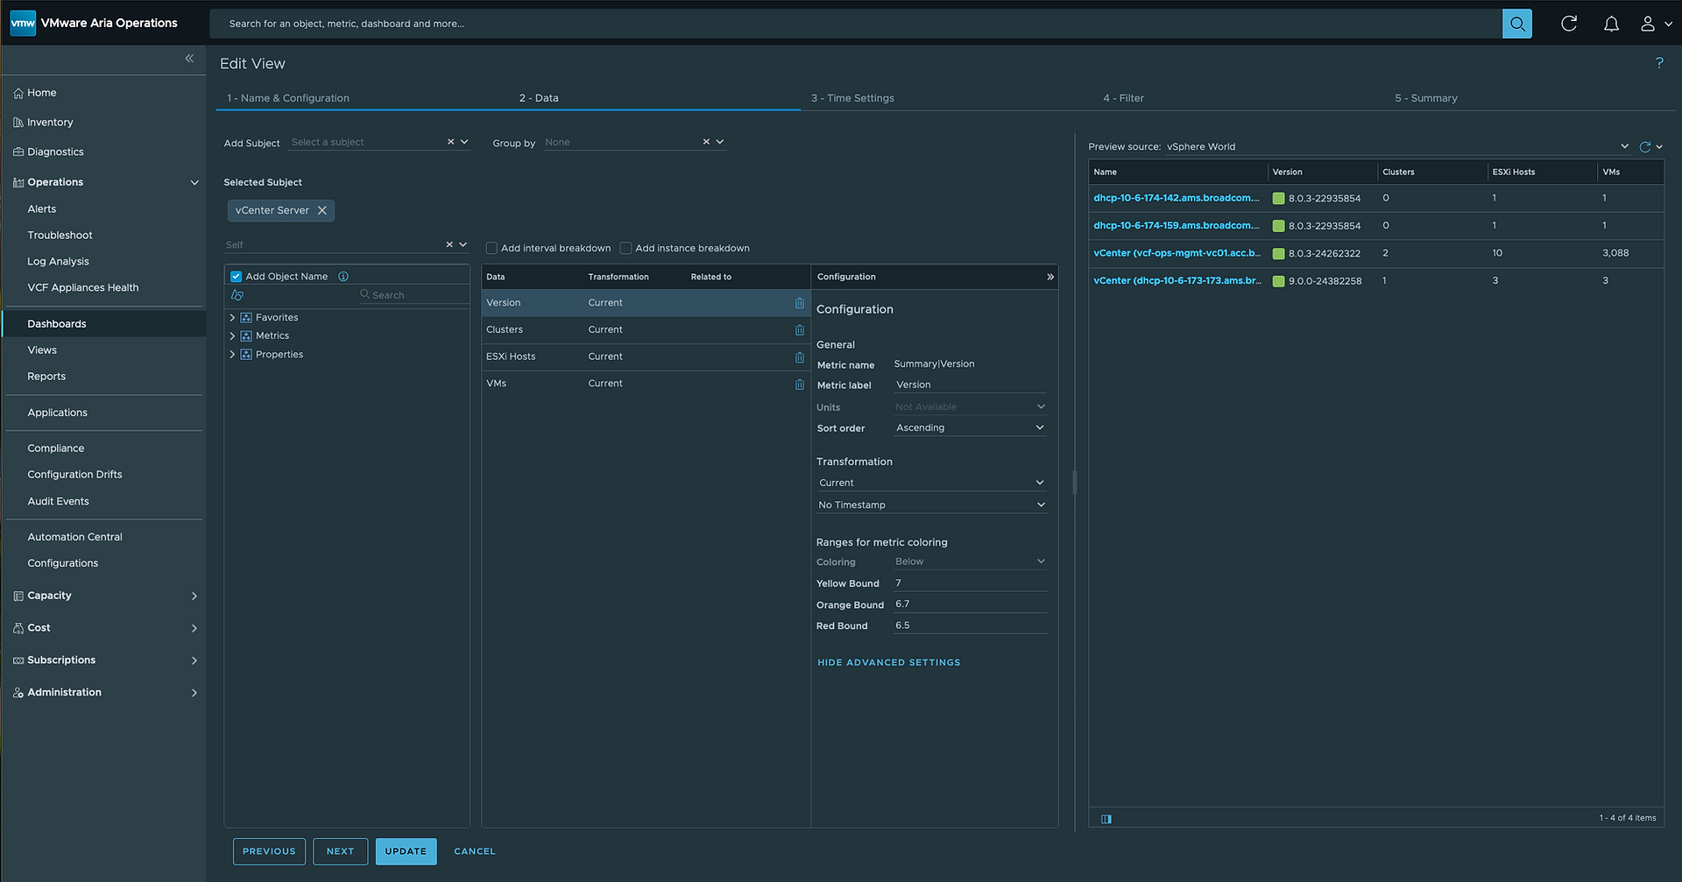Refresh the preview source
This screenshot has width=1682, height=882.
pyautogui.click(x=1644, y=147)
